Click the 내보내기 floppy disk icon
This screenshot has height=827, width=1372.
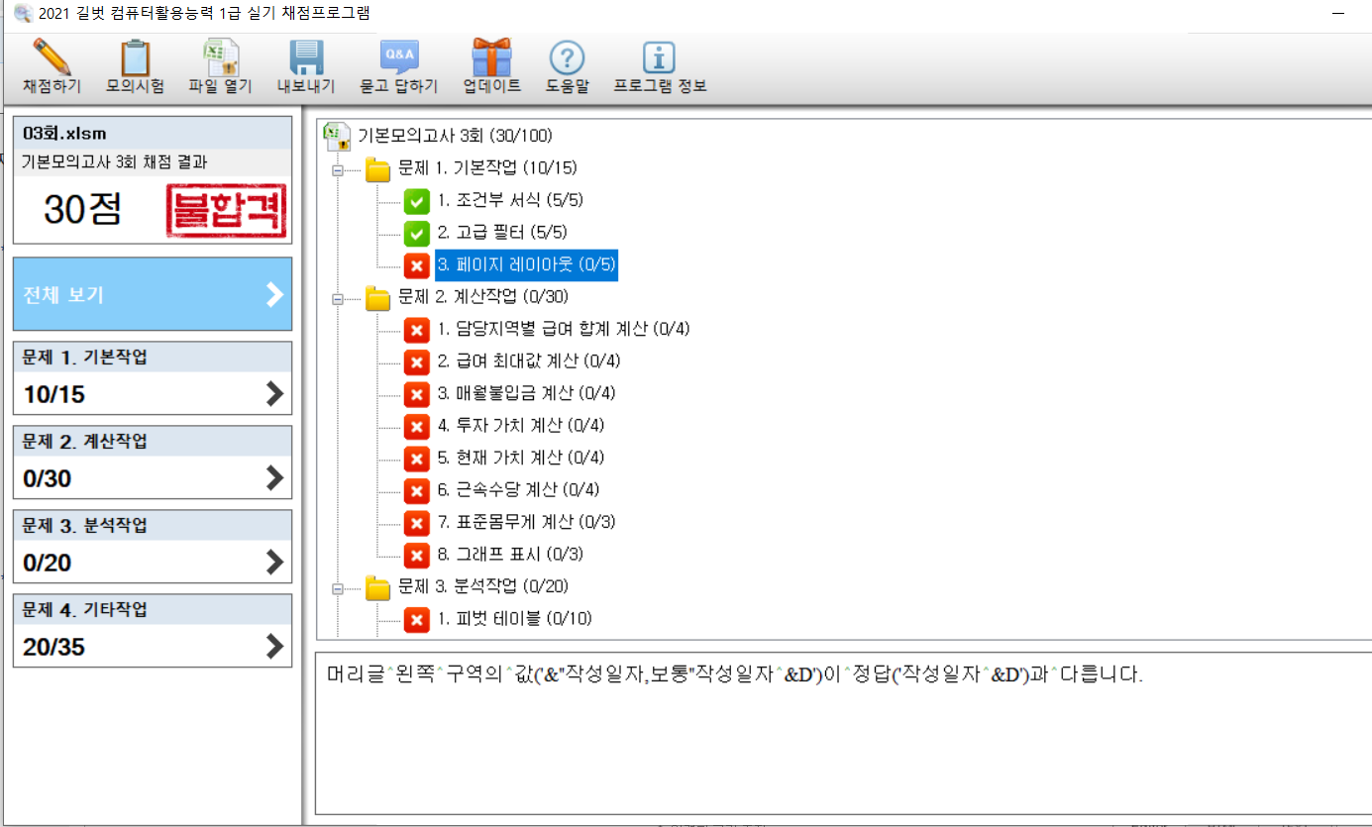[x=306, y=58]
